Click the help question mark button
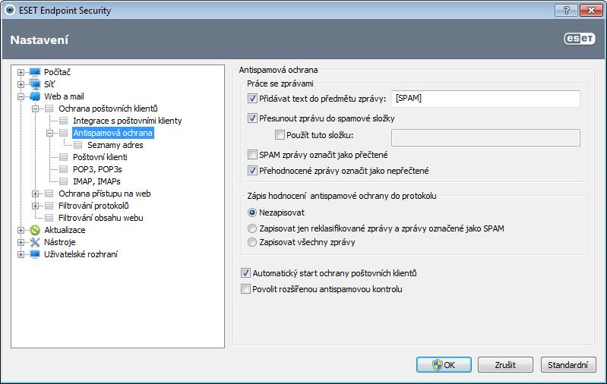Viewport: 607px width, 384px height. (x=566, y=10)
